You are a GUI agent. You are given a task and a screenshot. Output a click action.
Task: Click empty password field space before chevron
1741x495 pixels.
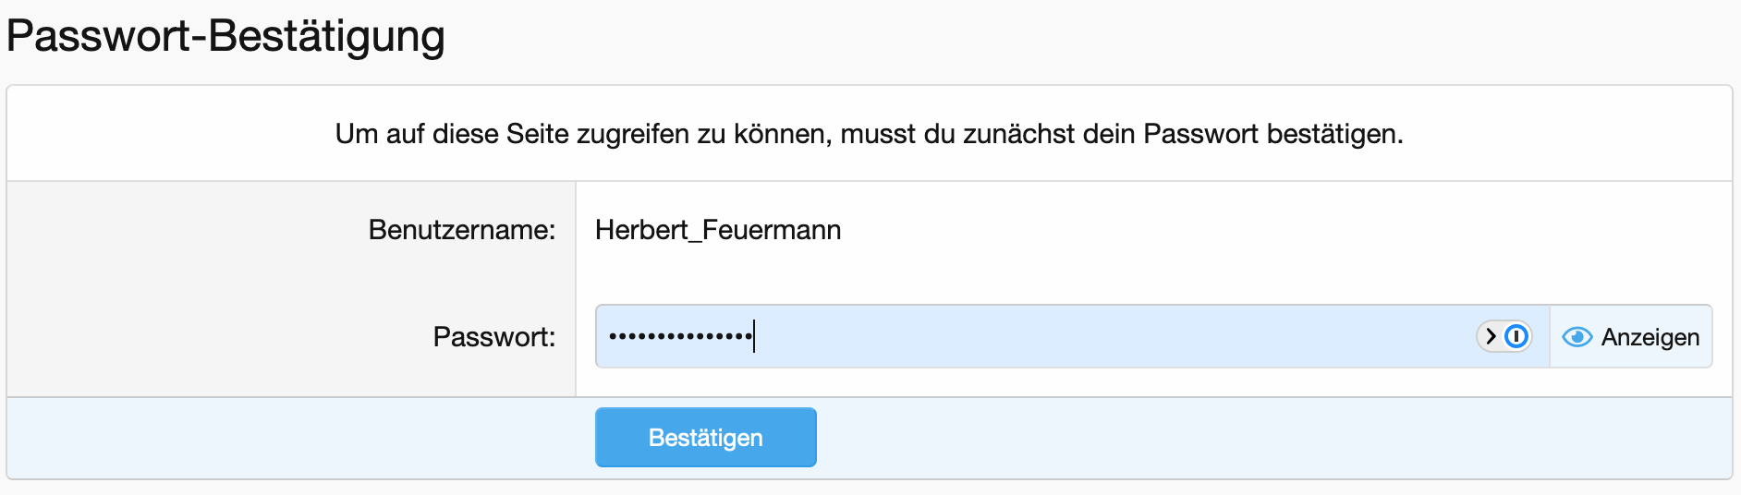tap(1109, 336)
